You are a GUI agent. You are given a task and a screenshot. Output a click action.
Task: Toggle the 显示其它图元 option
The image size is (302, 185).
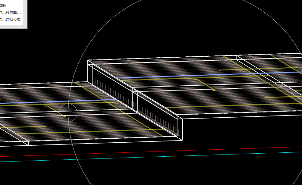click(x=10, y=12)
